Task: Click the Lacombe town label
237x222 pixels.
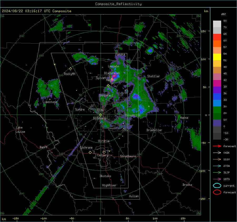Action: tap(113, 66)
